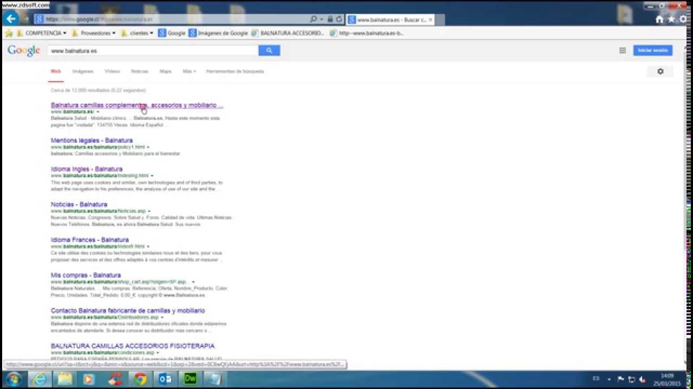Click the ES language indicator in tray
Image resolution: width=693 pixels, height=389 pixels.
click(x=596, y=378)
